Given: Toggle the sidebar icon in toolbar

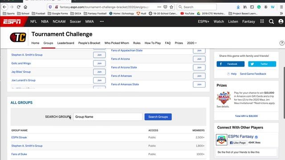Looking at the screenshot, I should pyautogui.click(x=252, y=7).
